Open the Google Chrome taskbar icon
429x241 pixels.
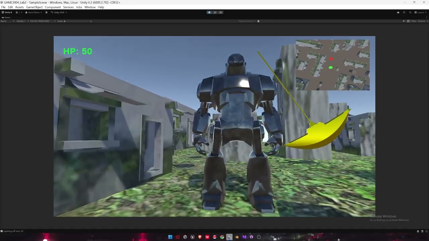(222, 237)
